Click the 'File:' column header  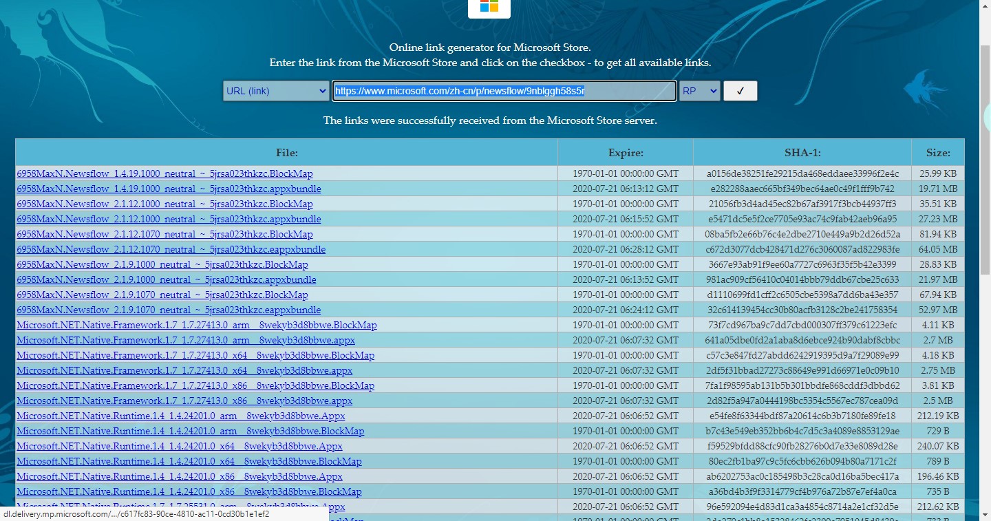pyautogui.click(x=287, y=153)
